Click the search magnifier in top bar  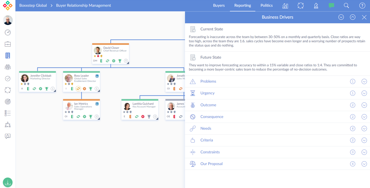click(x=346, y=6)
